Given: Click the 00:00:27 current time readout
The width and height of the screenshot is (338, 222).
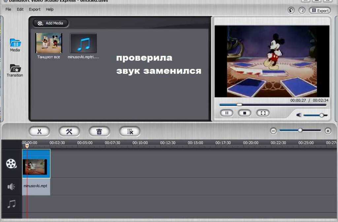Looking at the screenshot, I should tap(298, 100).
